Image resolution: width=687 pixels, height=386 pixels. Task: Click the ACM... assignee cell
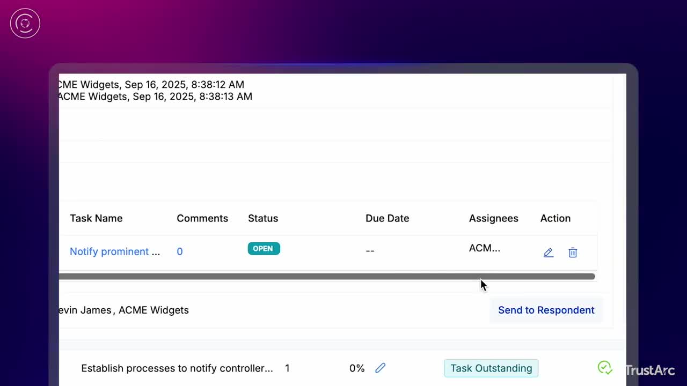[485, 248]
